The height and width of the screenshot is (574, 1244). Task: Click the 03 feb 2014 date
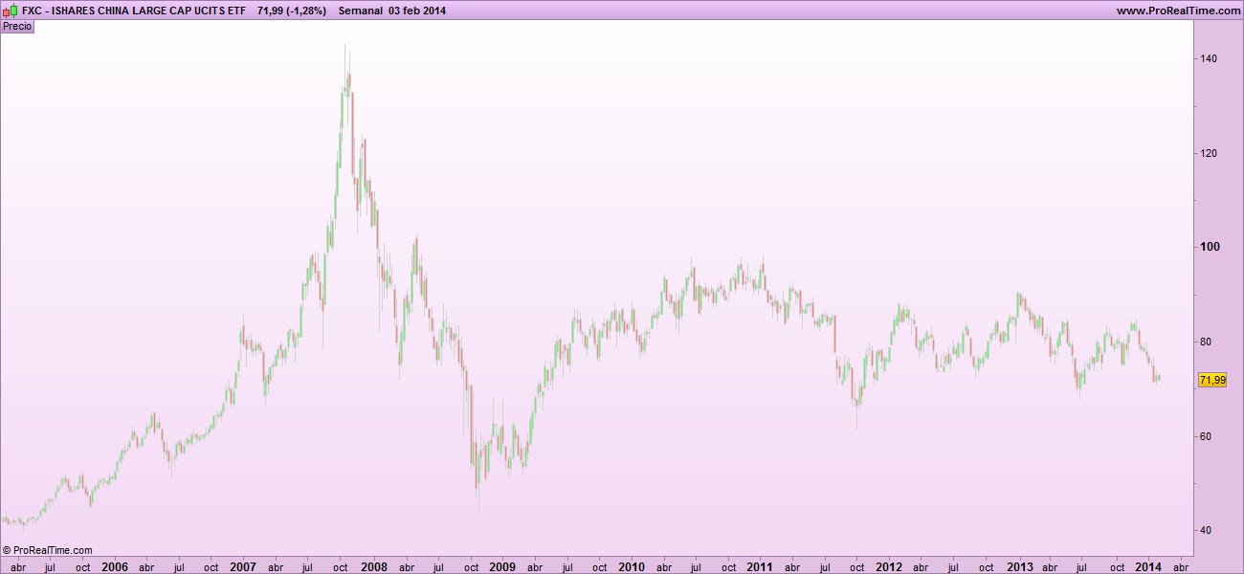pyautogui.click(x=417, y=11)
